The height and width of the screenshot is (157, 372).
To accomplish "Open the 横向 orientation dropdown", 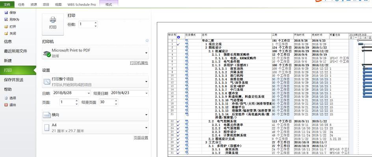I will [95, 115].
